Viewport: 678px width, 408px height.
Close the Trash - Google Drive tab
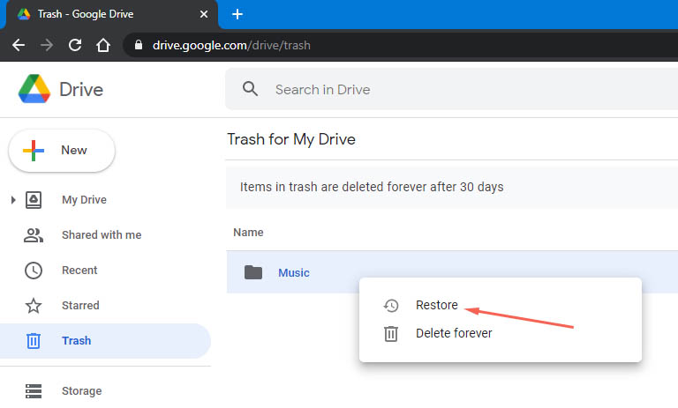204,14
